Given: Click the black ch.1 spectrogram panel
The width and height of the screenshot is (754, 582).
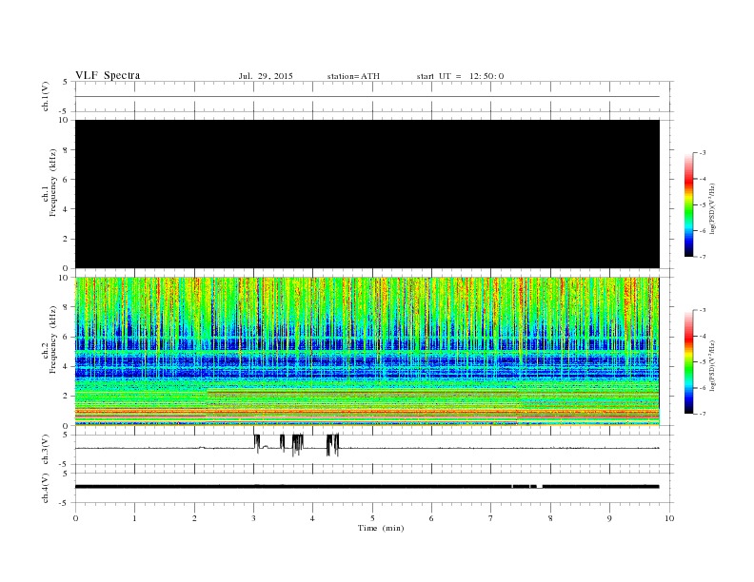Looking at the screenshot, I should click(x=367, y=194).
